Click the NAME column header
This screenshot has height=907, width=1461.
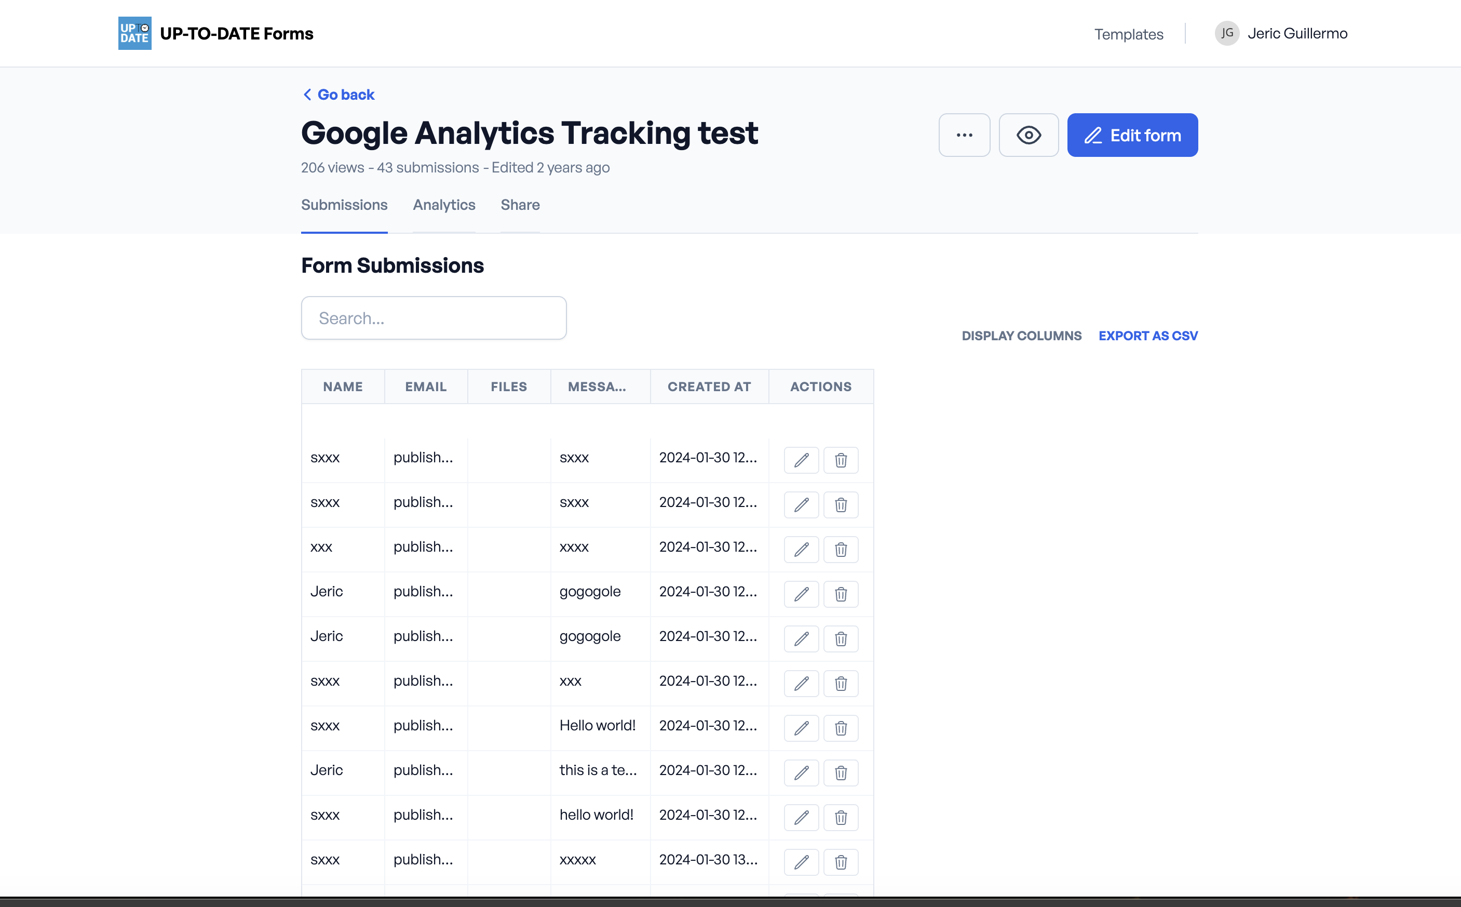coord(343,387)
